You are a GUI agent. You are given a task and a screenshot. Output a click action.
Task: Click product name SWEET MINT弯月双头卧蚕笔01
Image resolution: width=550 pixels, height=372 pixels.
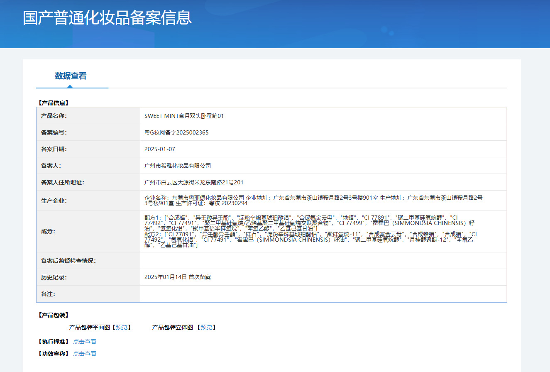(184, 116)
